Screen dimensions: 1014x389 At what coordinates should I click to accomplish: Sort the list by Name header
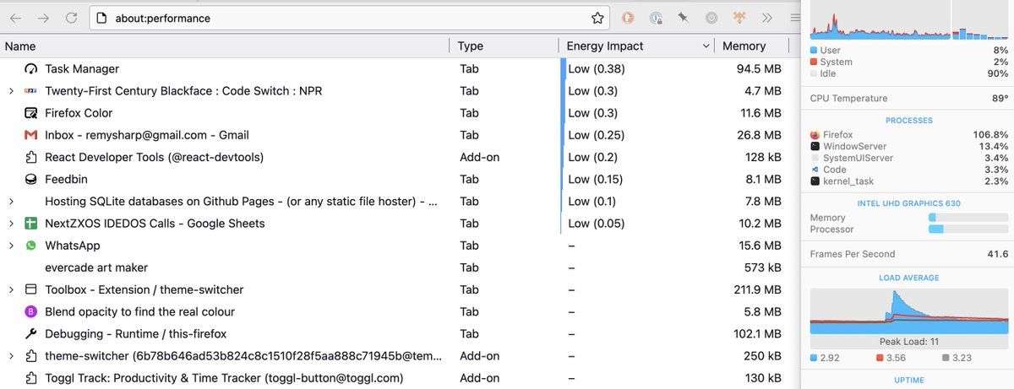click(x=20, y=46)
